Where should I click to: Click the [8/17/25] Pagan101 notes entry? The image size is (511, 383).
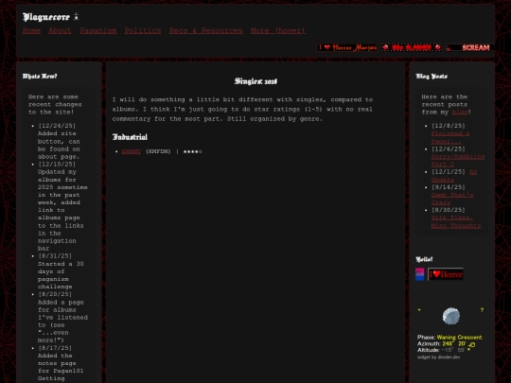61,363
